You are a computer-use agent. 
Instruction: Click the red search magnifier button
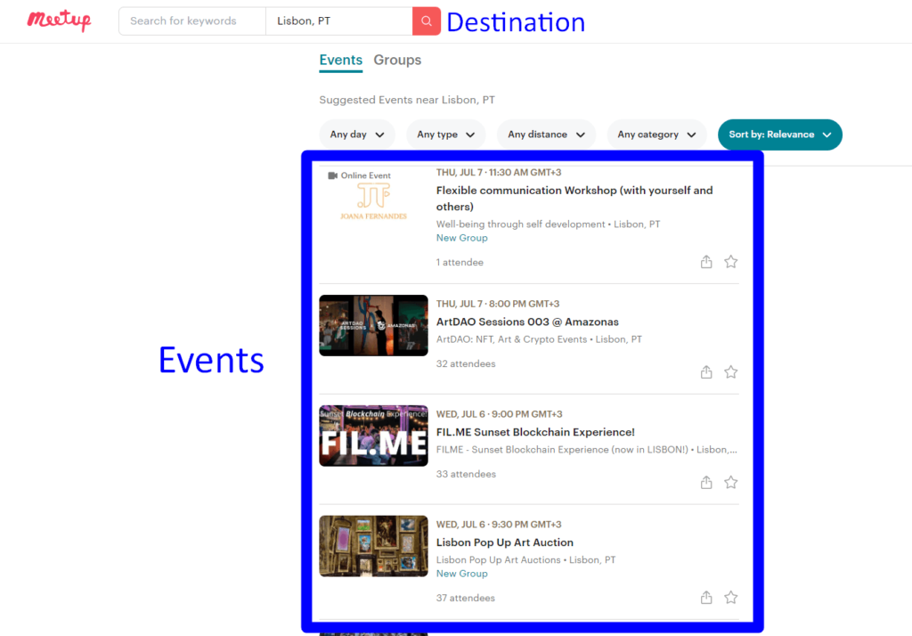(x=427, y=21)
